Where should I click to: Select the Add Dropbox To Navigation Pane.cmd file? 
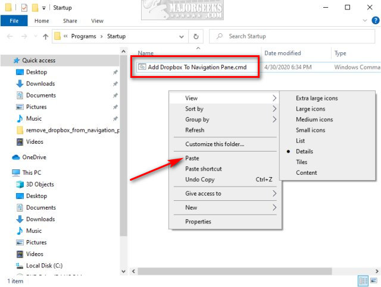click(197, 67)
